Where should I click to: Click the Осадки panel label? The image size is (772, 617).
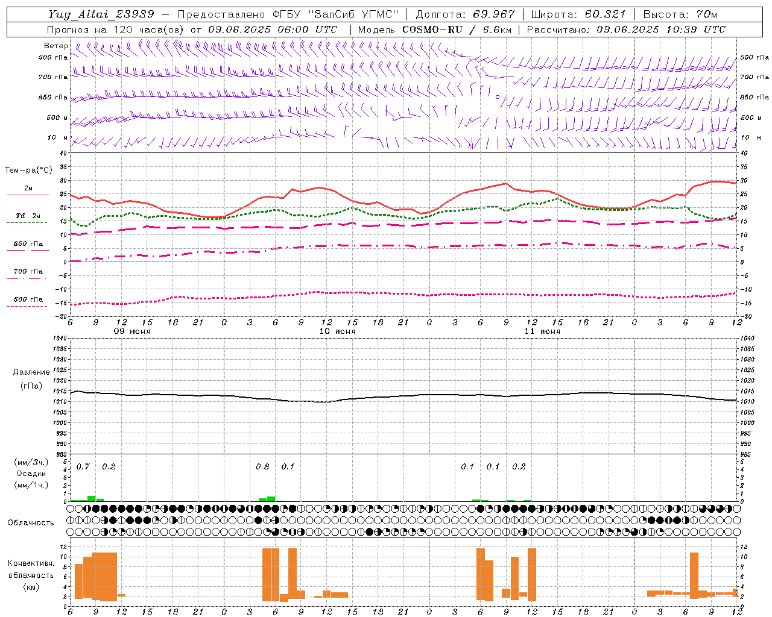click(x=31, y=474)
